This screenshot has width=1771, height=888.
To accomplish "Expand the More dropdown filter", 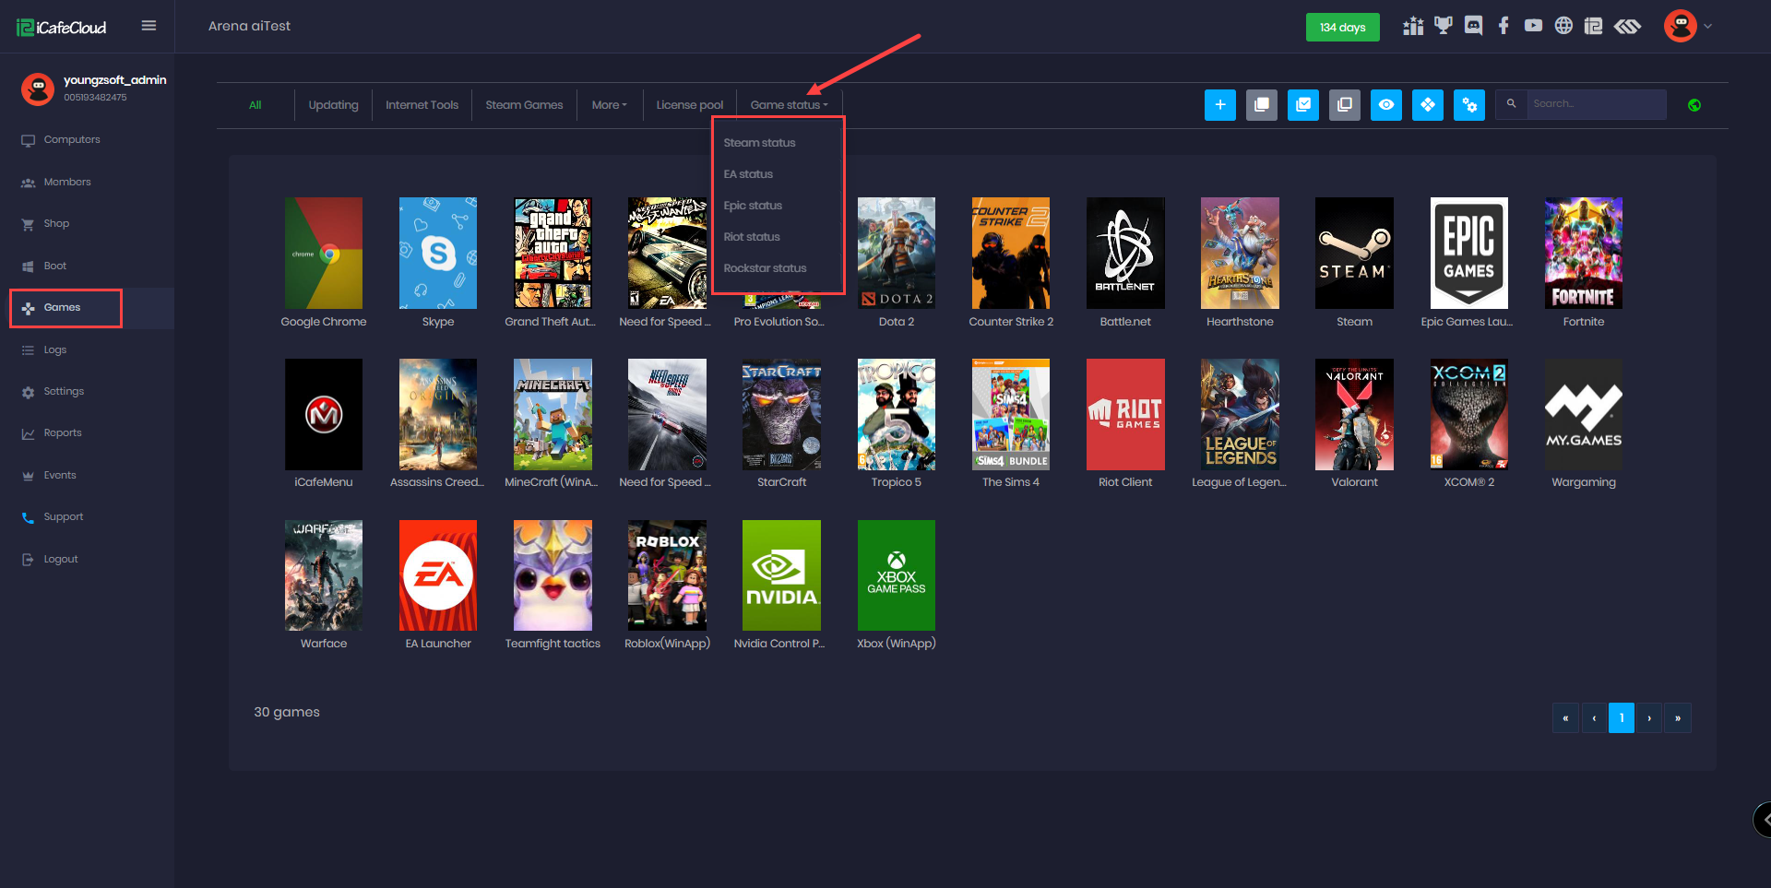I will pyautogui.click(x=609, y=105).
